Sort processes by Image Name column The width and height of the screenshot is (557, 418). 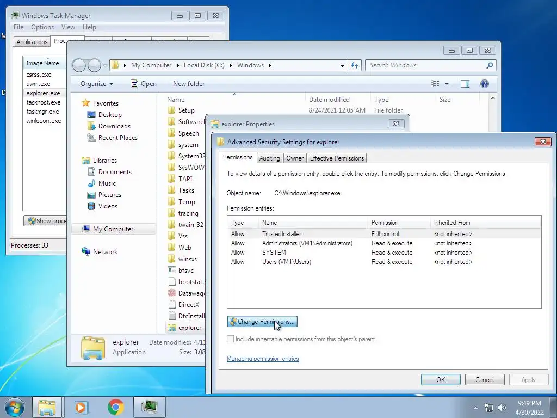point(45,63)
